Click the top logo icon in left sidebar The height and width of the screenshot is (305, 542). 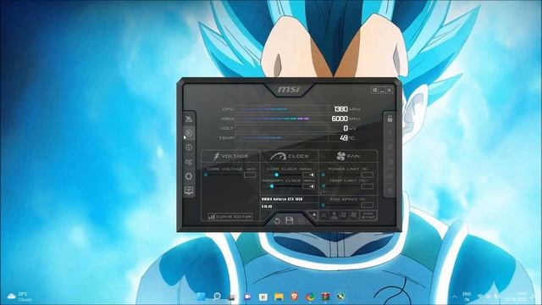(x=188, y=119)
